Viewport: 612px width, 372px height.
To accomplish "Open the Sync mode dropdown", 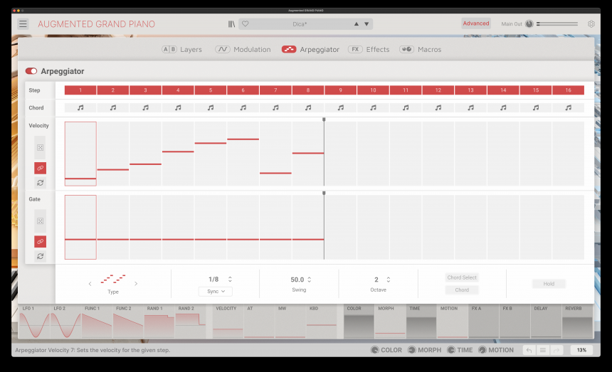I will pyautogui.click(x=216, y=292).
